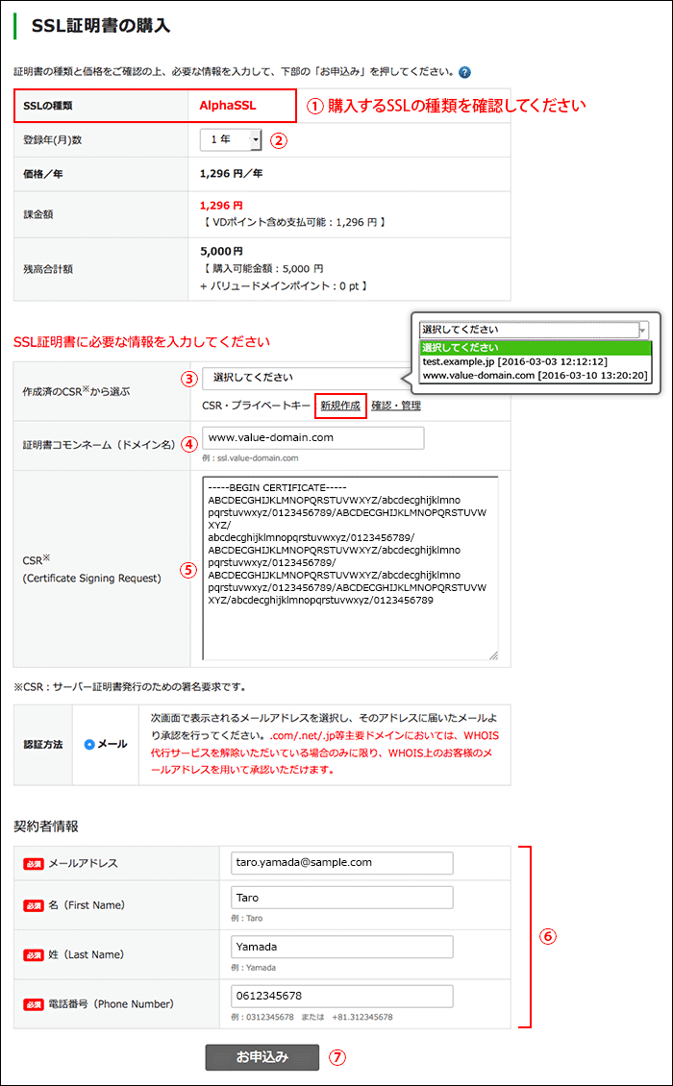Image resolution: width=673 pixels, height=1086 pixels.
Task: Click the red 必須 badge beside メールアドレス
Action: pyautogui.click(x=34, y=863)
